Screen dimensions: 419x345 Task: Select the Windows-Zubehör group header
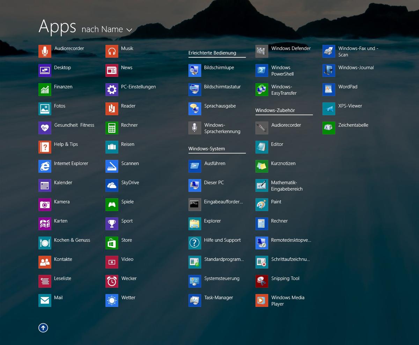tap(275, 110)
